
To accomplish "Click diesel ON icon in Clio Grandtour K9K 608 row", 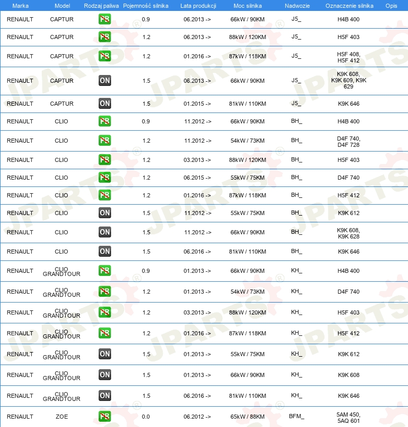I will (105, 375).
